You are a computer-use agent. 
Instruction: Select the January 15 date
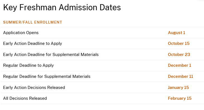pos(178,88)
